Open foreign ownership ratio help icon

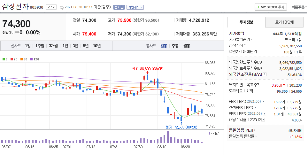click(x=265, y=74)
